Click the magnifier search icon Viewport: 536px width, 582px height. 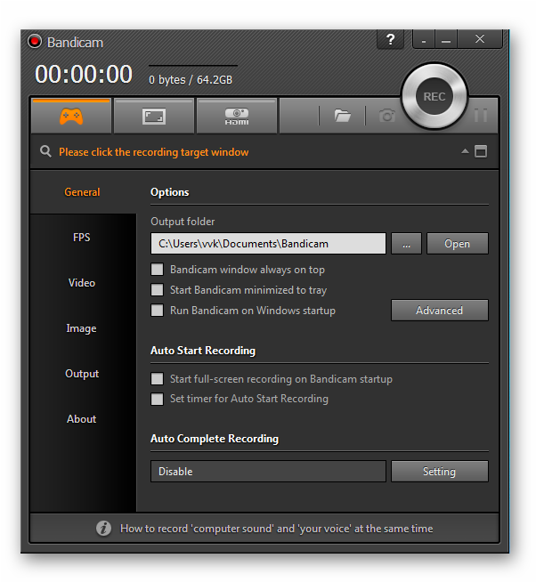tap(45, 151)
